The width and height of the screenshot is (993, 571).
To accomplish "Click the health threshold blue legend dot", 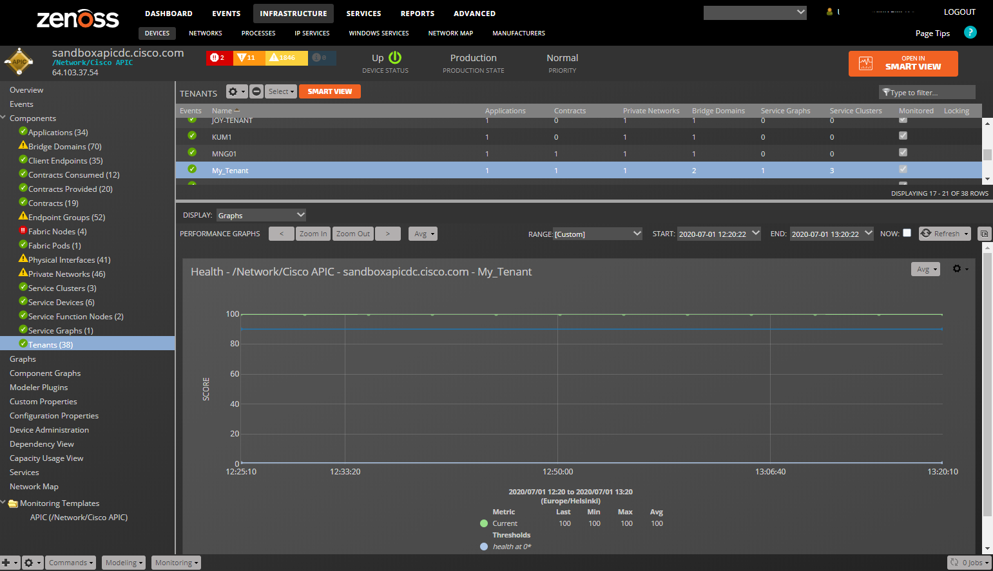I will click(484, 547).
